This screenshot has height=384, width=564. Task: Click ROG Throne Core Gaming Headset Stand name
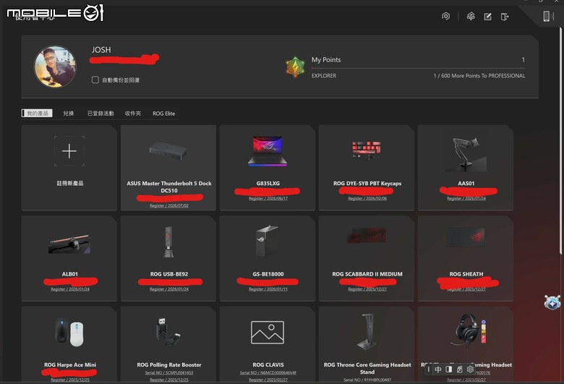point(367,368)
